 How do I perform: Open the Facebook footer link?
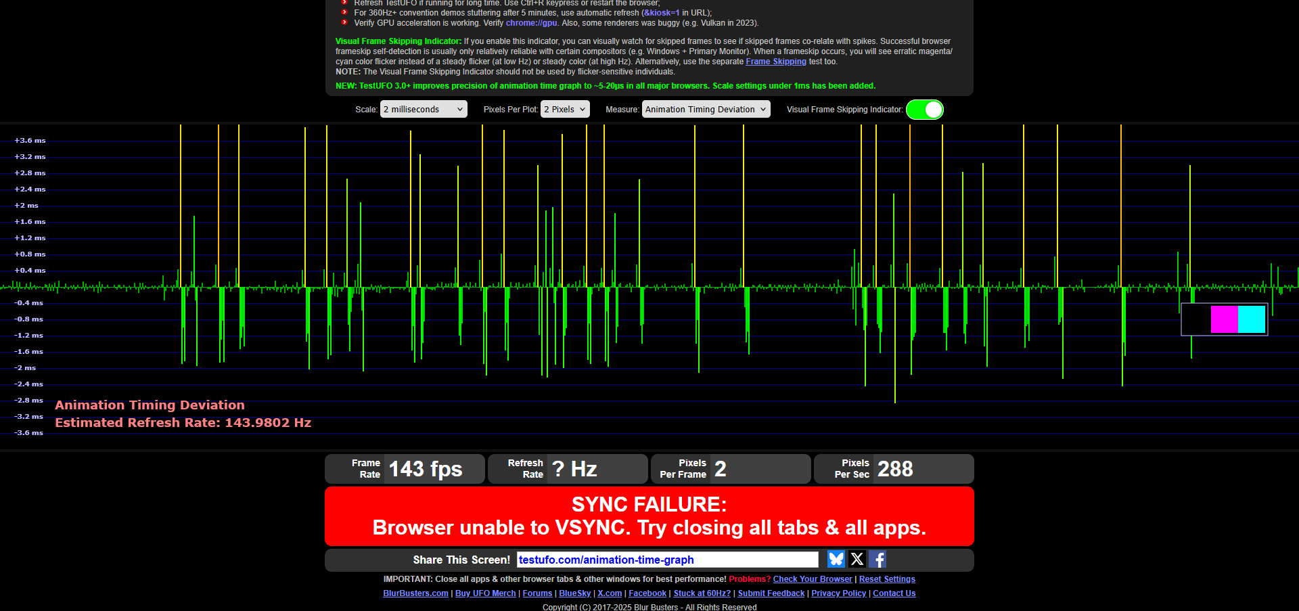(647, 593)
